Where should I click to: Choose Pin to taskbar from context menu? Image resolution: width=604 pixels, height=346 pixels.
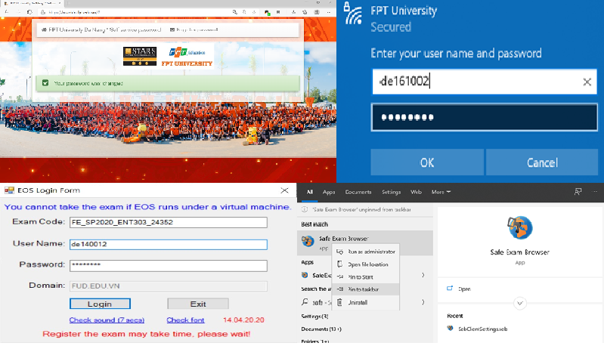pos(366,289)
